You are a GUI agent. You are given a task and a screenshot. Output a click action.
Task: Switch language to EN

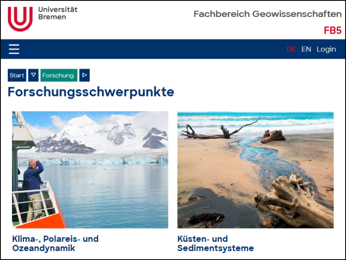(306, 49)
